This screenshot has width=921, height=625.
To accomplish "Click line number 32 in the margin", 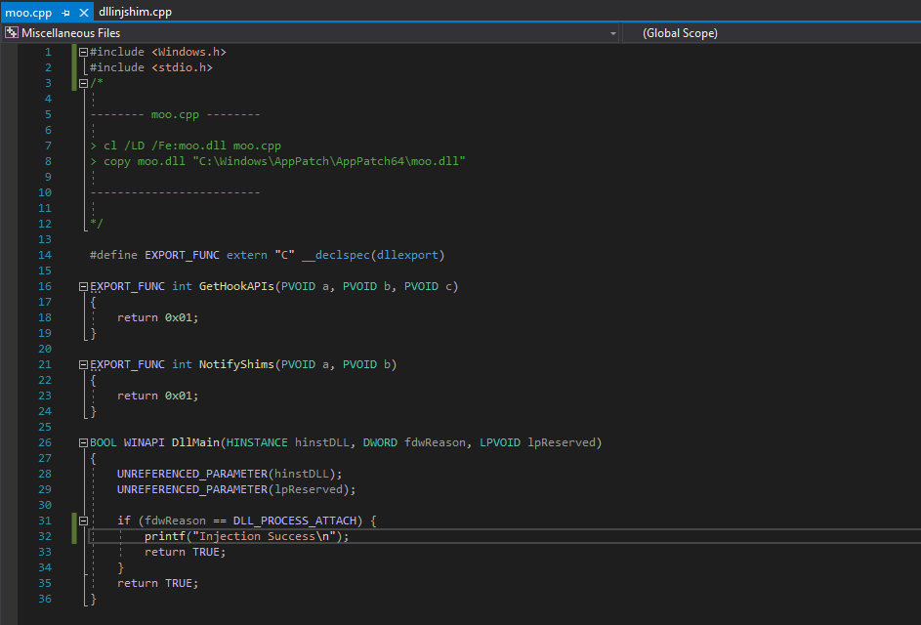I will coord(46,536).
